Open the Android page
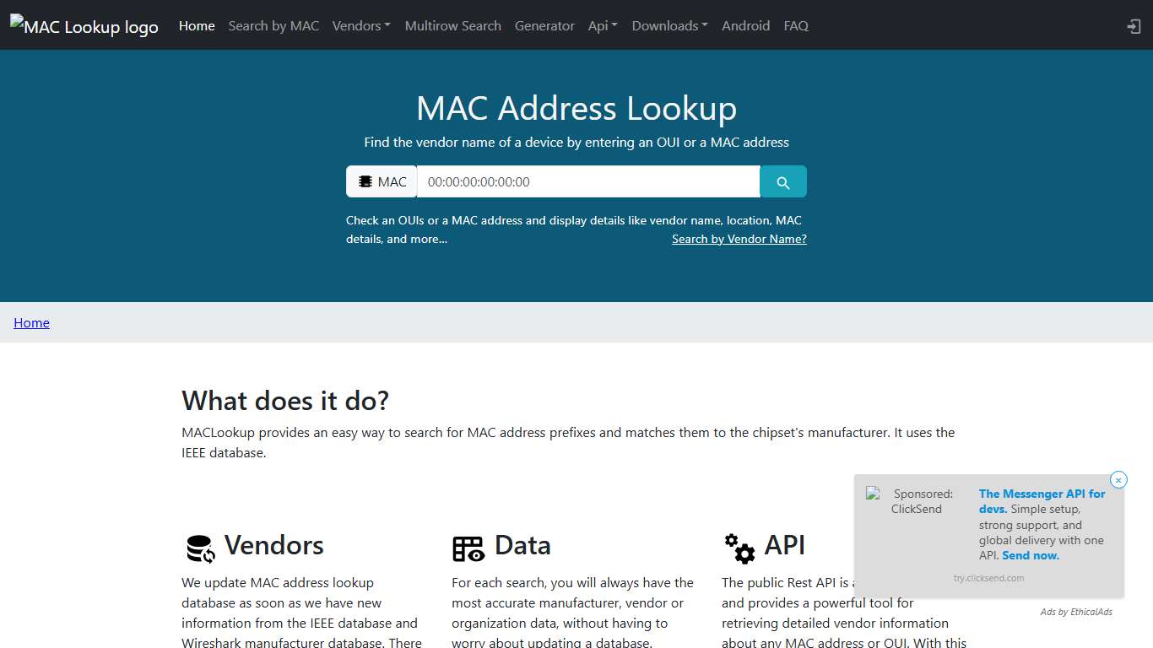 (x=745, y=25)
